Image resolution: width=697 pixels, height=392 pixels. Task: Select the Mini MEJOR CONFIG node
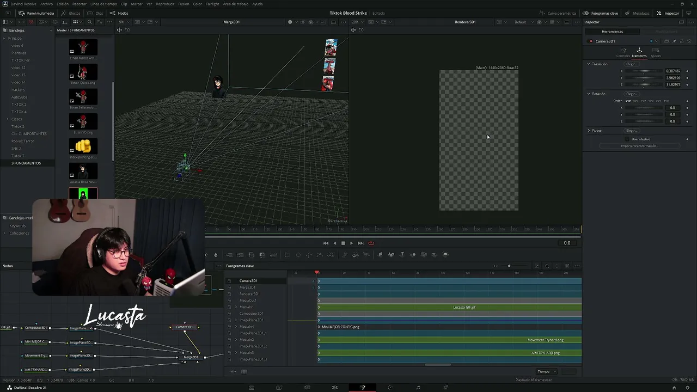tap(36, 342)
